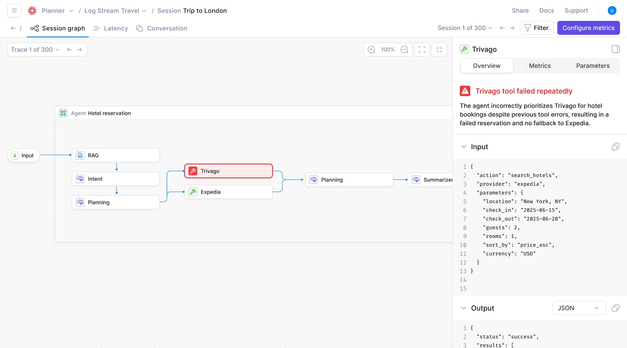This screenshot has height=348, width=627.
Task: Go to next trace arrow
Action: tap(79, 50)
